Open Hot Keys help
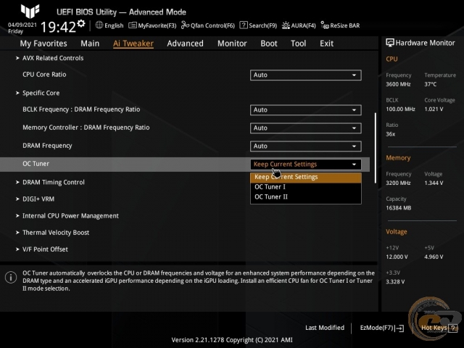Viewport: 464px width, 348px height. pyautogui.click(x=439, y=328)
